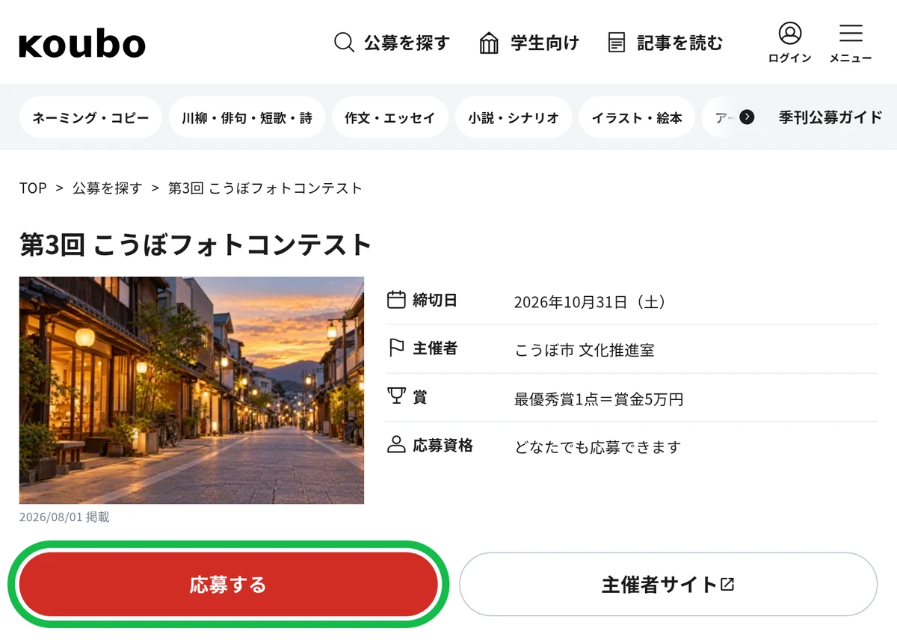Click the 応募資格 label
Viewport: 897px width, 643px height.
click(443, 445)
